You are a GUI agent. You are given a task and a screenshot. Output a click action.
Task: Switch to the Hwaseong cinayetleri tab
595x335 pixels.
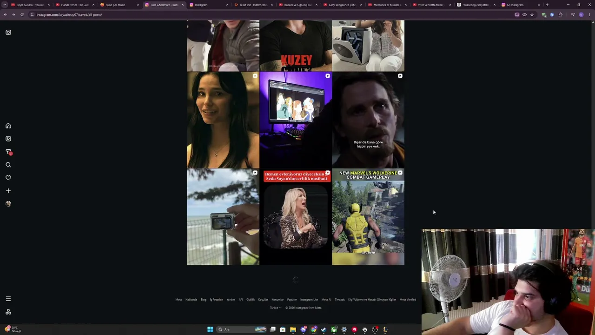(476, 5)
